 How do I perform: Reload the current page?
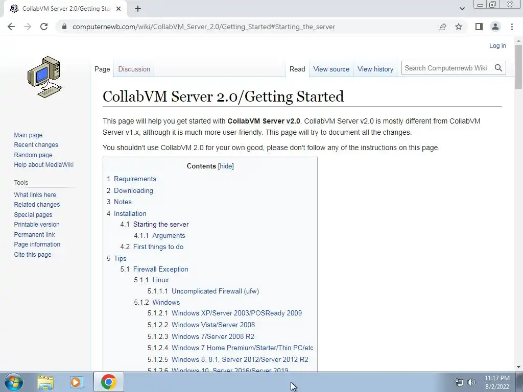point(44,27)
